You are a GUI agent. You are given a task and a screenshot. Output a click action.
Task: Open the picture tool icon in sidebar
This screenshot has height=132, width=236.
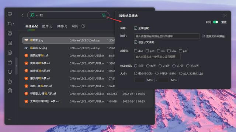click(10, 33)
